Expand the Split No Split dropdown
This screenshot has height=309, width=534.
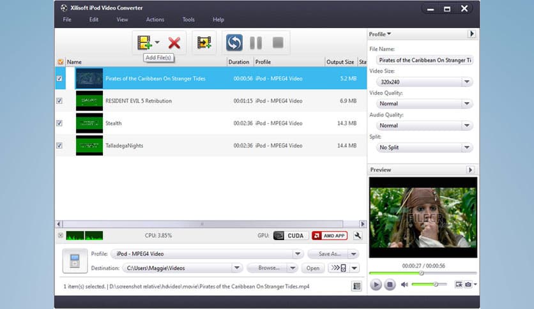point(467,147)
